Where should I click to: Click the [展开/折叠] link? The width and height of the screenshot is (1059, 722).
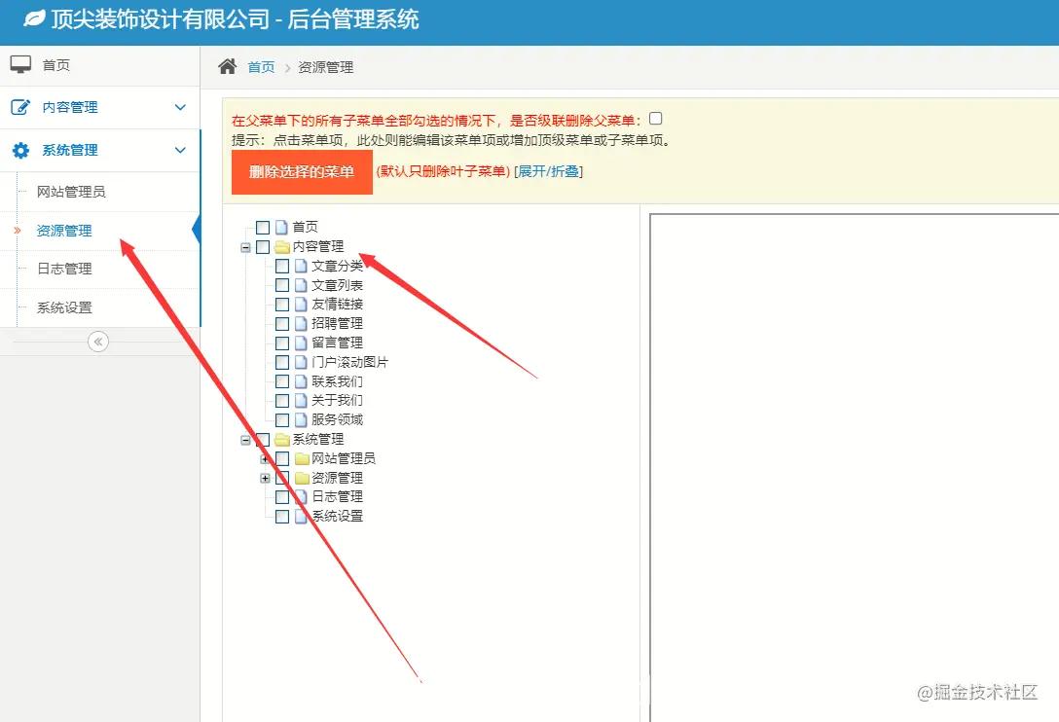tap(548, 171)
